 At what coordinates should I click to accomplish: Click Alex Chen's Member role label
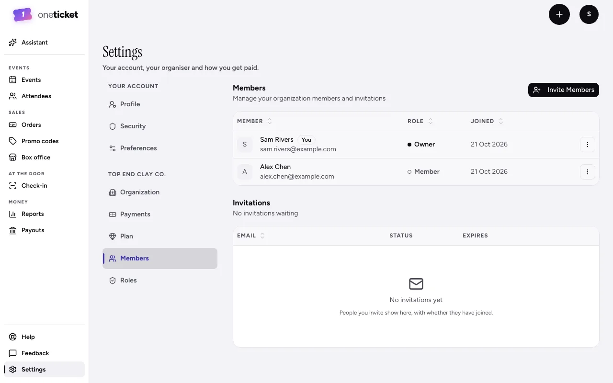point(423,172)
